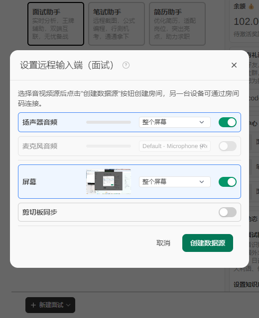
Task: Click the 创建数据源 create button
Action: coord(208,243)
